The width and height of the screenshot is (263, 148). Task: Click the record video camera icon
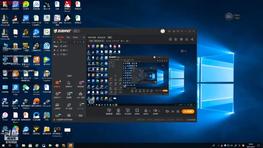tap(167, 111)
